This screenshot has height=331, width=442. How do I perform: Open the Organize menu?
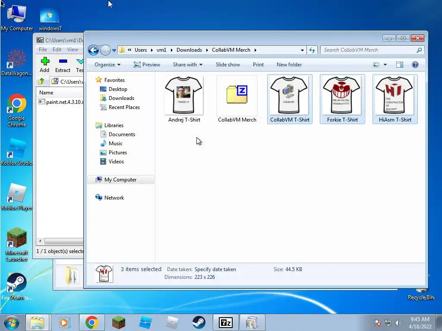click(107, 65)
